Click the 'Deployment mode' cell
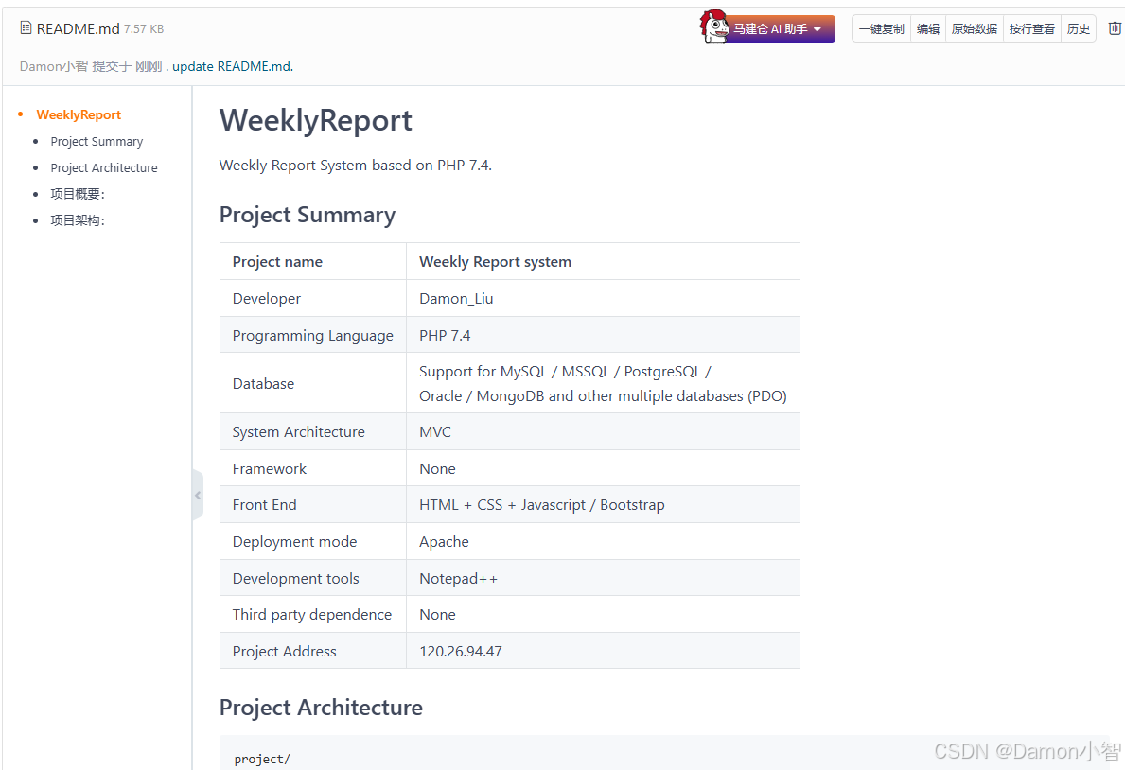The image size is (1125, 770). tap(313, 542)
